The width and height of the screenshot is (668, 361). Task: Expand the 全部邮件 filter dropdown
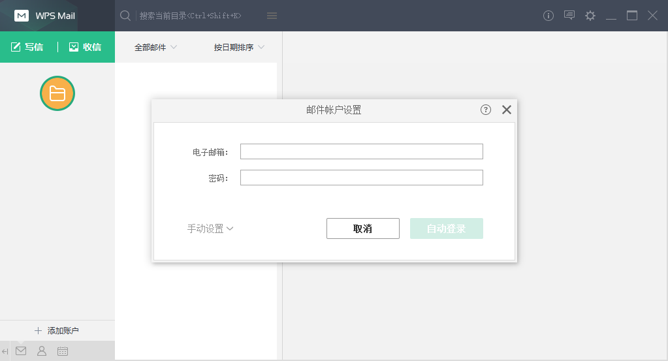155,47
